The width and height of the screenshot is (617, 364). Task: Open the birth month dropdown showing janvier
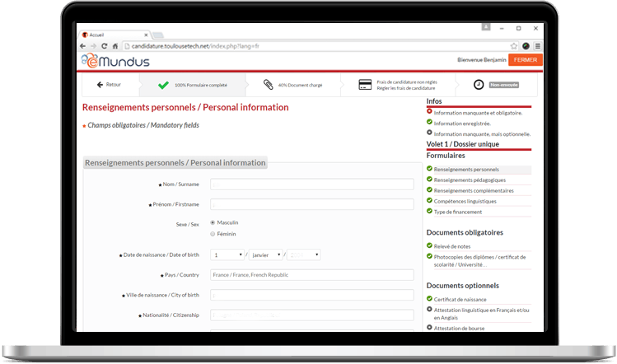pos(265,255)
